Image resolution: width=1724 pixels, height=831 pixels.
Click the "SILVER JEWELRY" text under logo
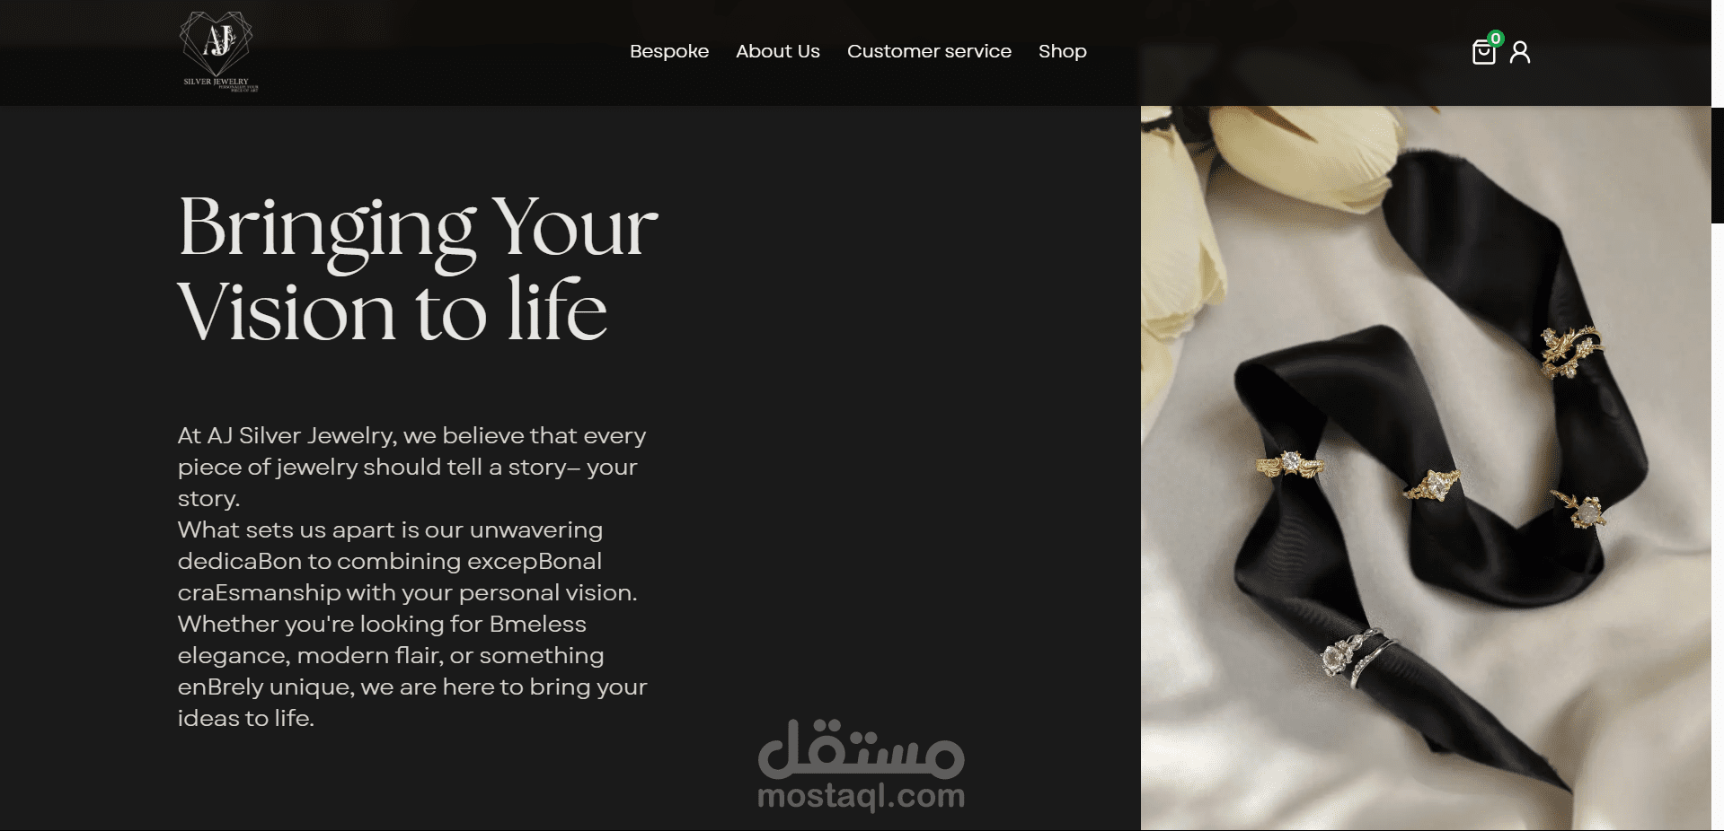(x=216, y=82)
